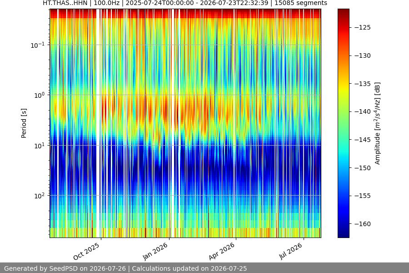Select the 'Apr 2026' x-axis tick label
The image size is (409, 273).
pyautogui.click(x=222, y=251)
